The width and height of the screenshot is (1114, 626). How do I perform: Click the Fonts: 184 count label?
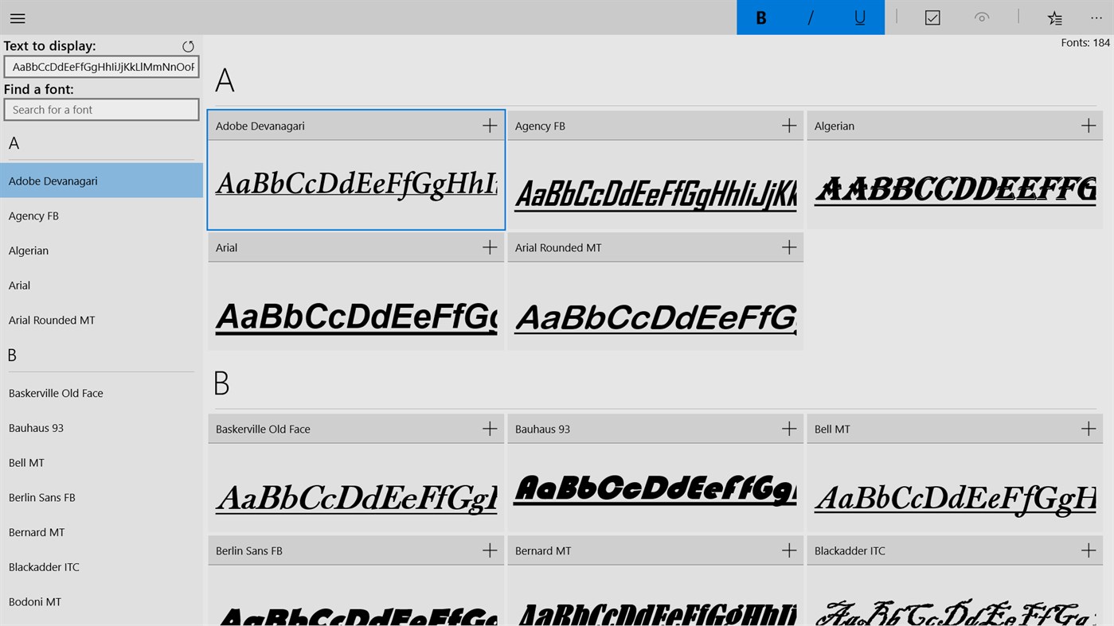[1085, 43]
